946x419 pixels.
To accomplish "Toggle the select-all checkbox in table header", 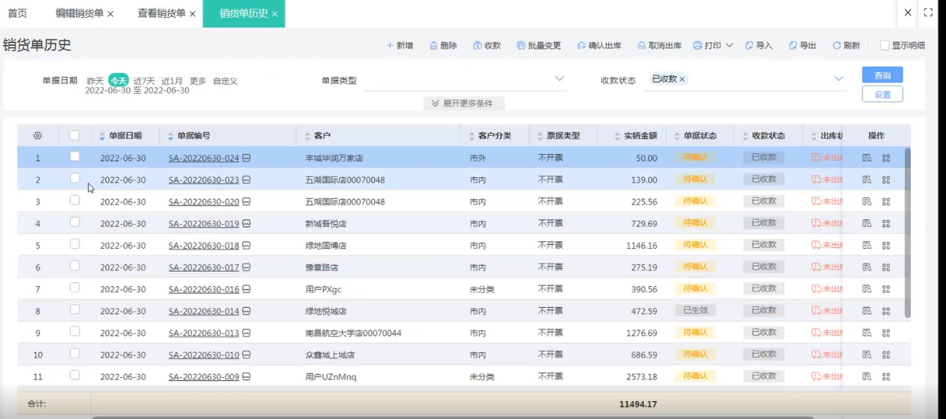I will pos(75,136).
